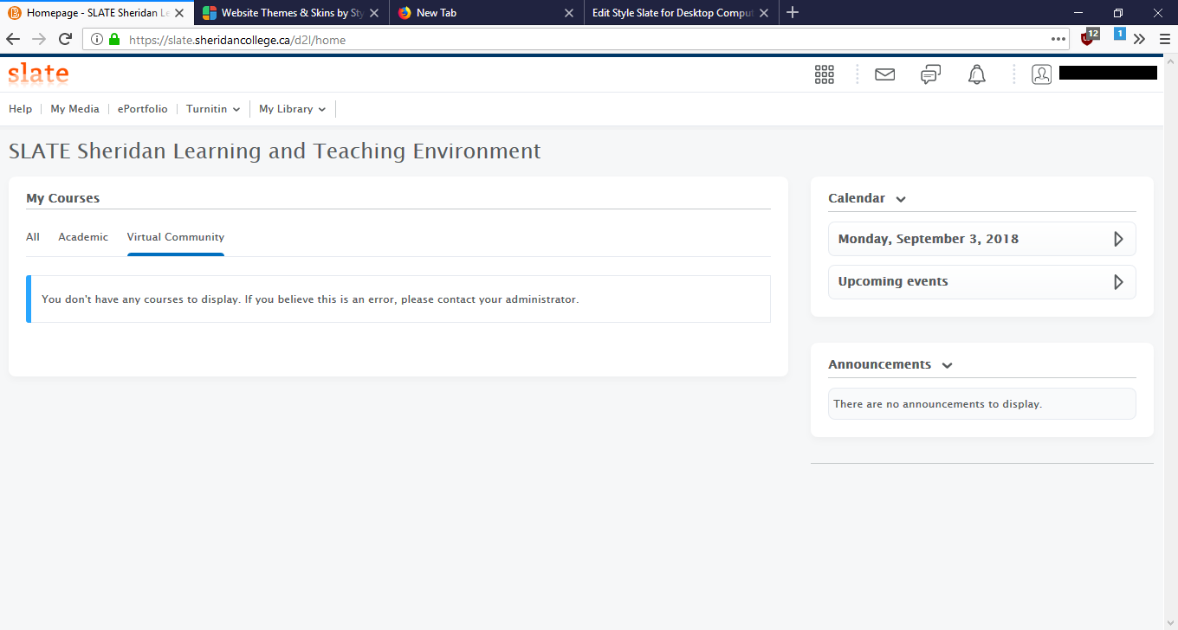1178x630 pixels.
Task: Click the vertical scrollbar down arrow
Action: point(1170,622)
